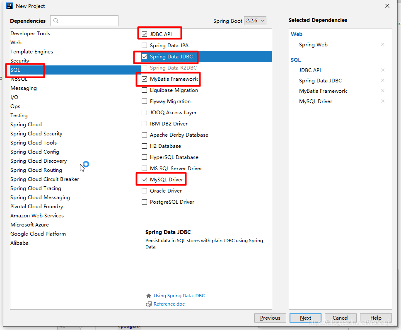Image resolution: width=401 pixels, height=330 pixels.
Task: Click the search magnifier icon in the dependencies field
Action: point(56,21)
